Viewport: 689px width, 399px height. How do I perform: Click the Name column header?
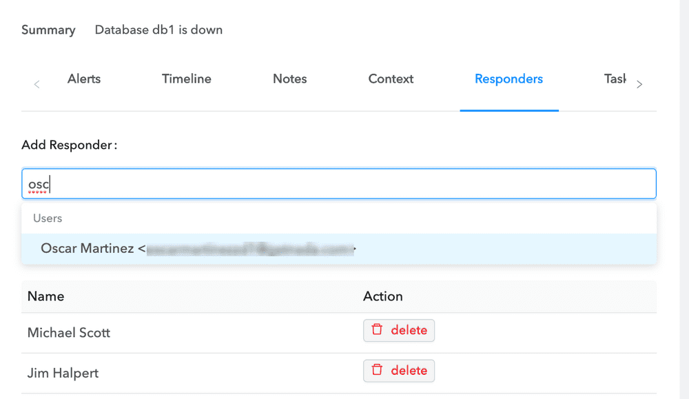point(45,296)
